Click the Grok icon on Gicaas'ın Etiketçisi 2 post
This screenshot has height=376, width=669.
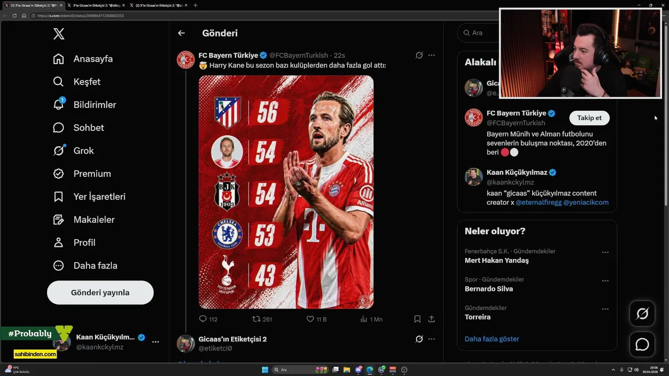coord(419,339)
